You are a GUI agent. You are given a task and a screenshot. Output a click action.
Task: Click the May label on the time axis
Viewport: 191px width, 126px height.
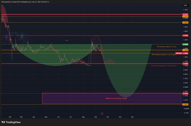[x=46, y=117]
